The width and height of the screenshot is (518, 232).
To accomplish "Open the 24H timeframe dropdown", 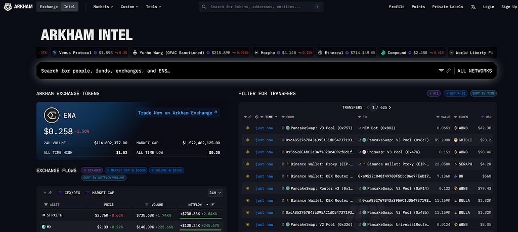I will pyautogui.click(x=215, y=193).
